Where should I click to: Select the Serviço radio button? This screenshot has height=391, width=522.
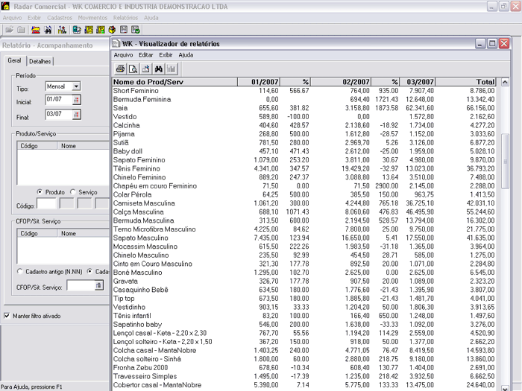[73, 191]
